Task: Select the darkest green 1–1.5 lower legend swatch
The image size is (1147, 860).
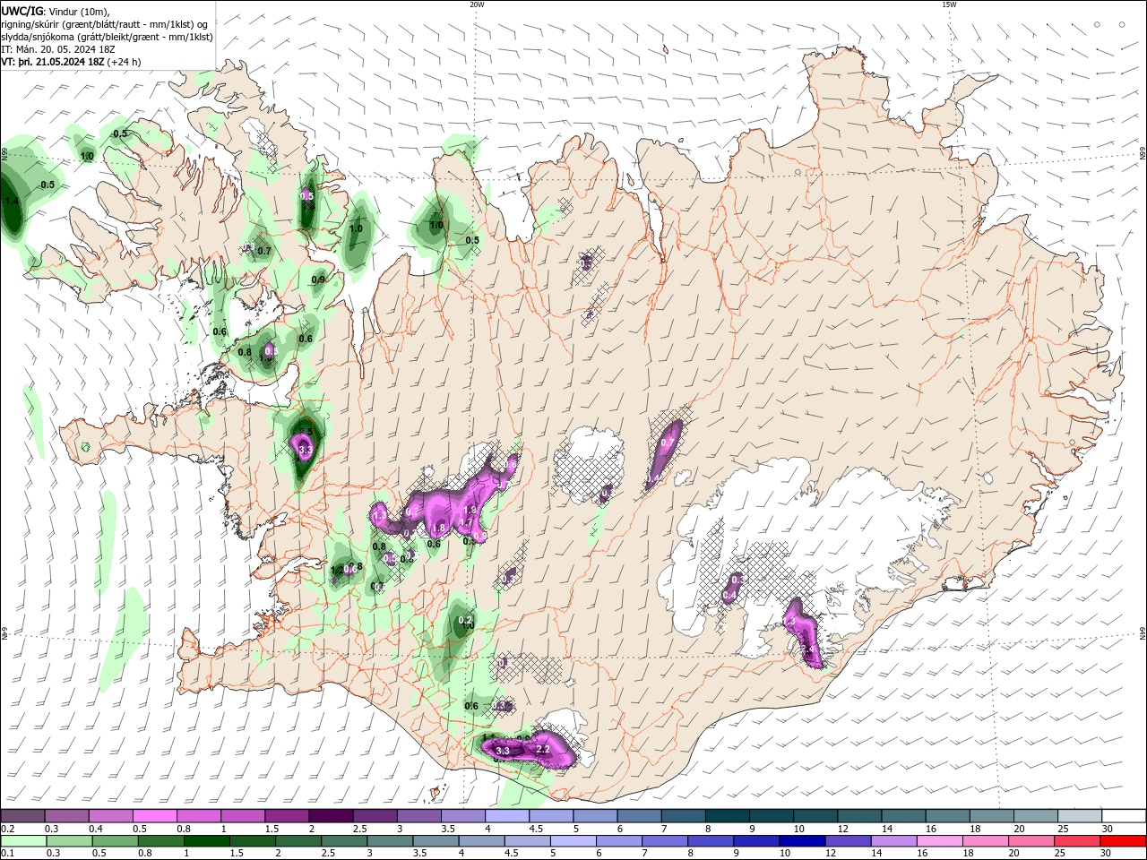Action: (206, 841)
